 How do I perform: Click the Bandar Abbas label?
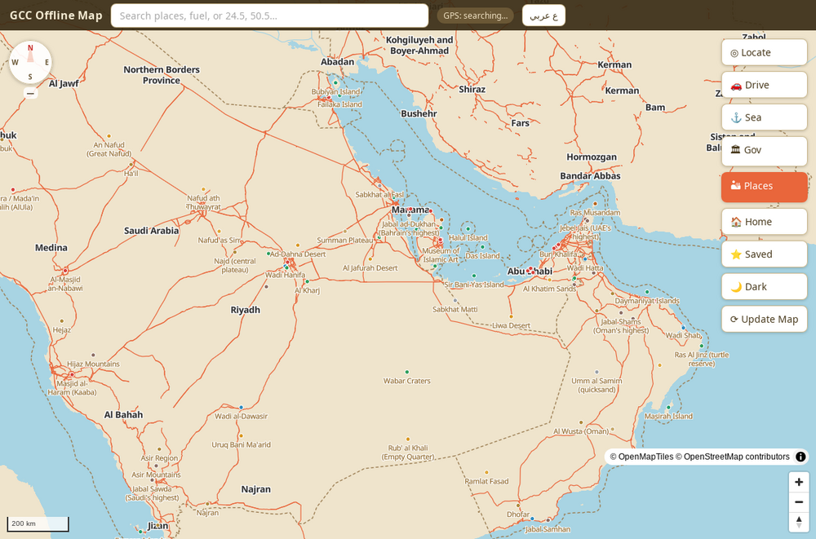point(590,176)
